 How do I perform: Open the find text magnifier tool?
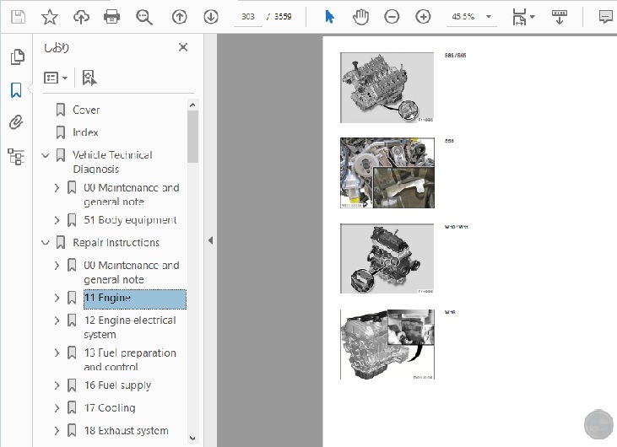click(144, 17)
